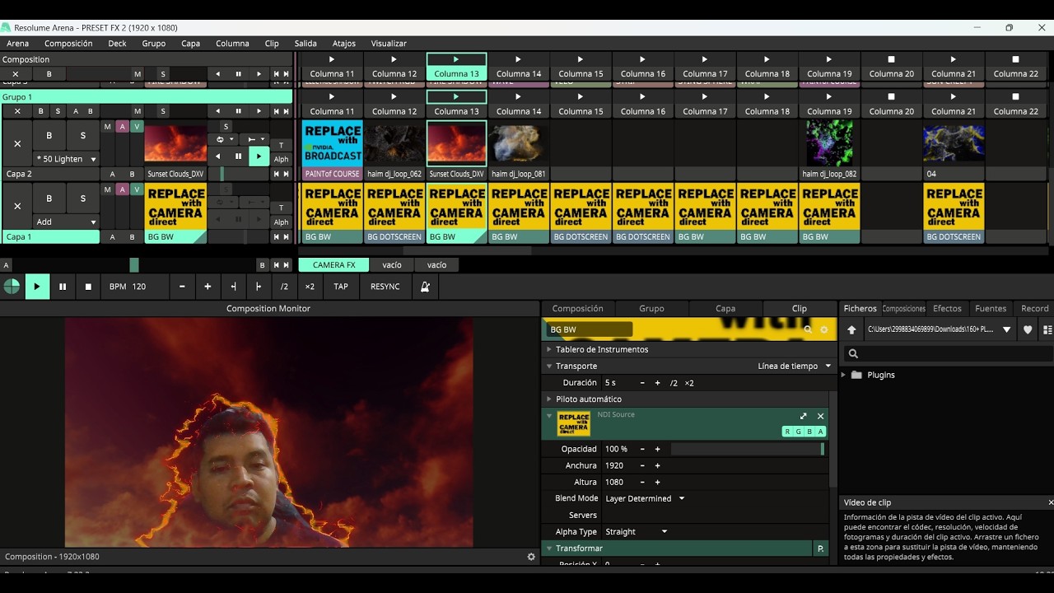Trigger Columna 20 stop square
1054x593 pixels.
click(x=891, y=59)
